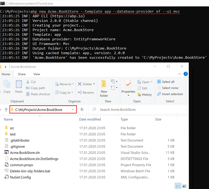
Task: Click the refresh icon beside address bar
Action: pos(82,110)
